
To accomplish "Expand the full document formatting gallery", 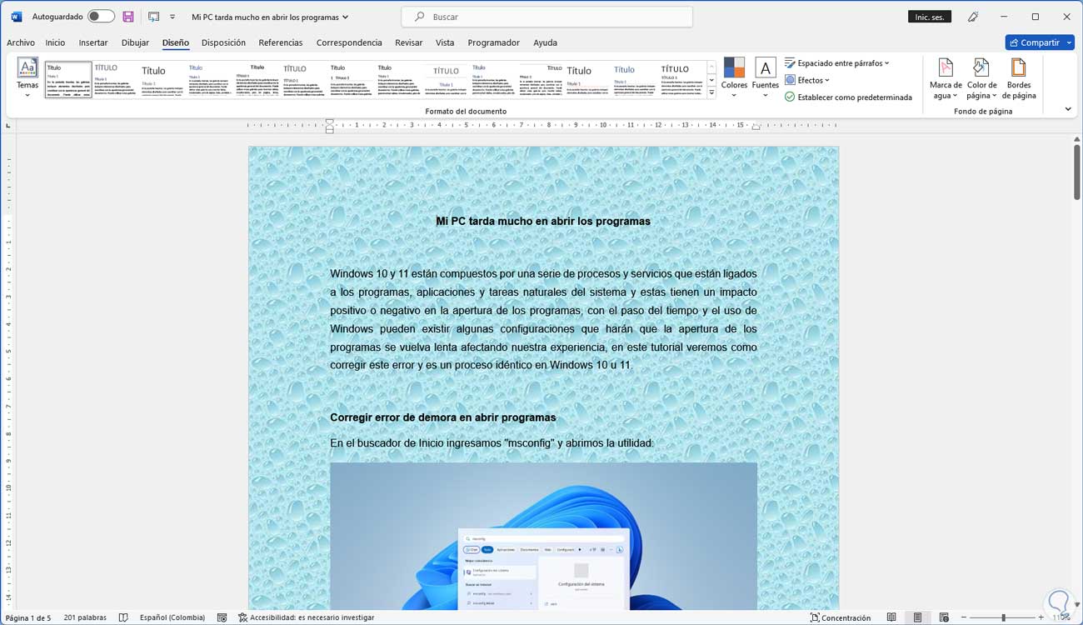I will [711, 93].
